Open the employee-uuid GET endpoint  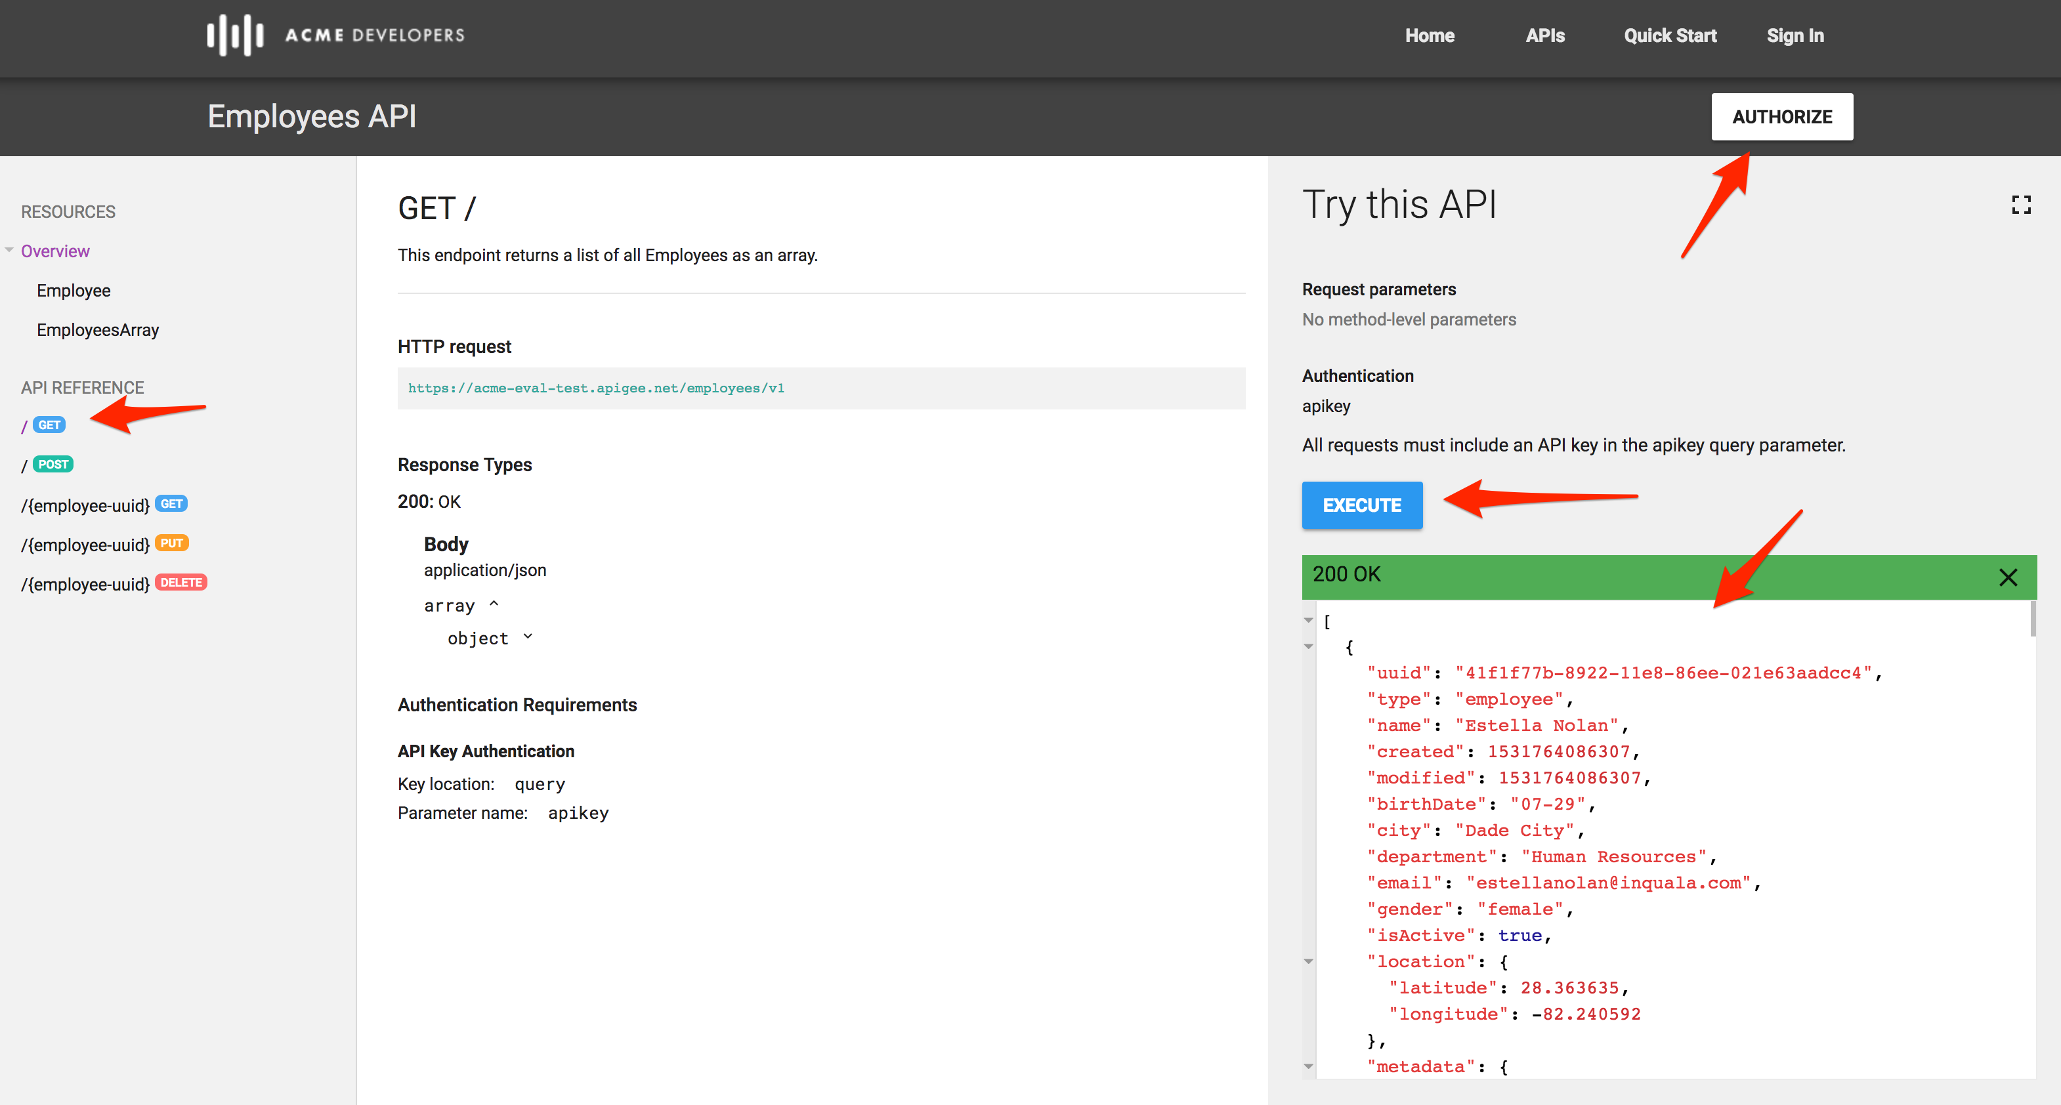click(105, 505)
